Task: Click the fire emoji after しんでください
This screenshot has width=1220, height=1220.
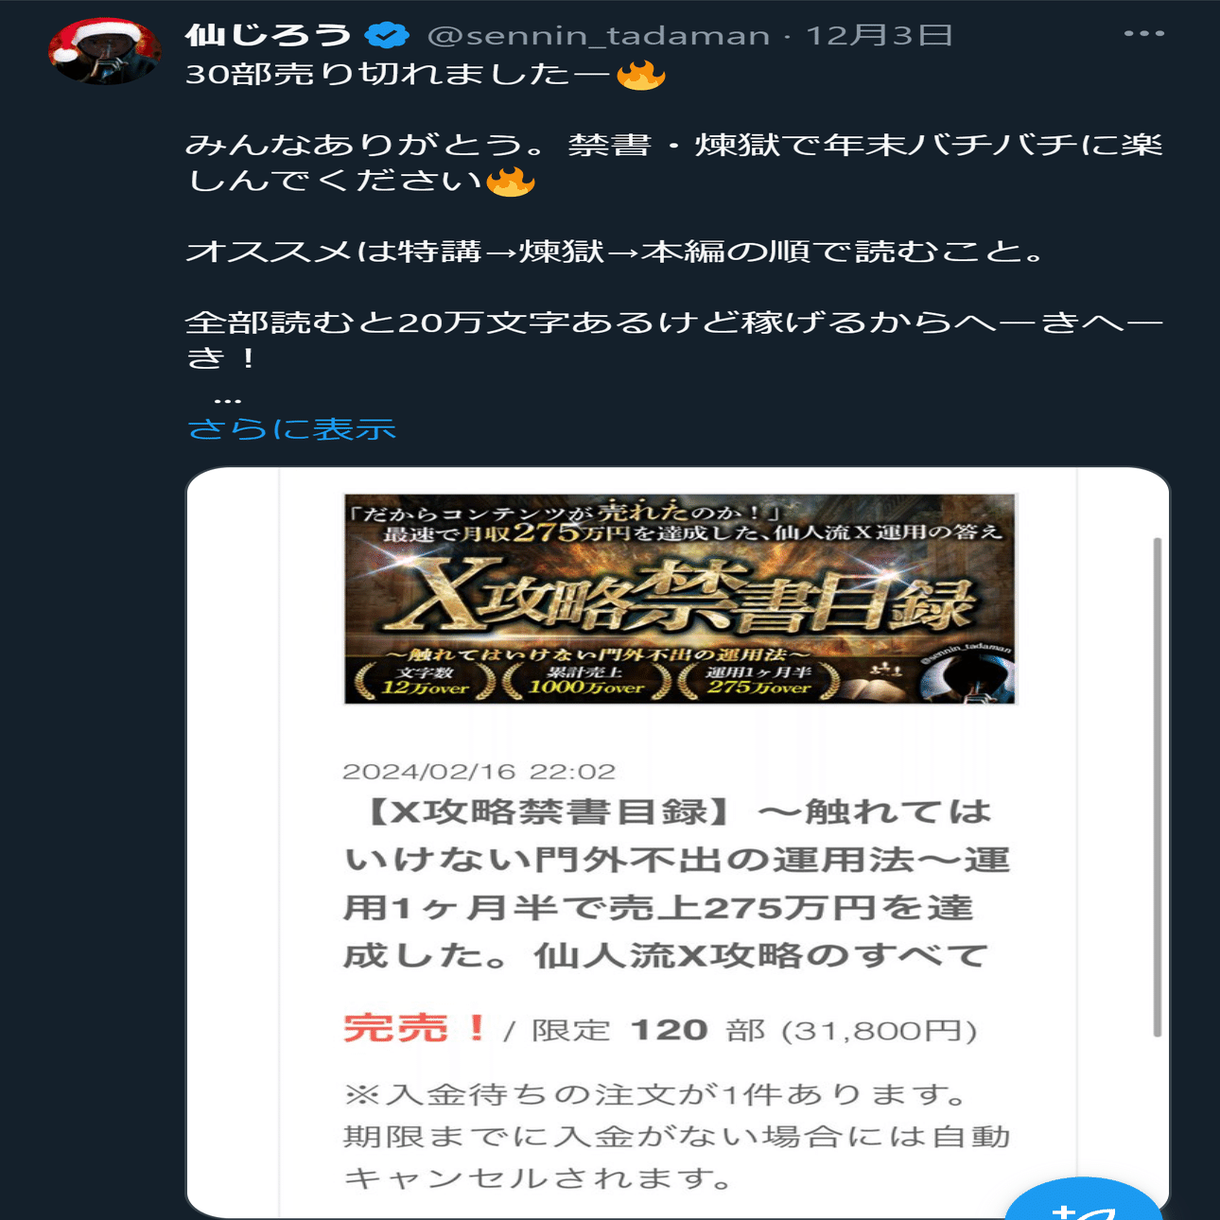Action: pos(511,180)
